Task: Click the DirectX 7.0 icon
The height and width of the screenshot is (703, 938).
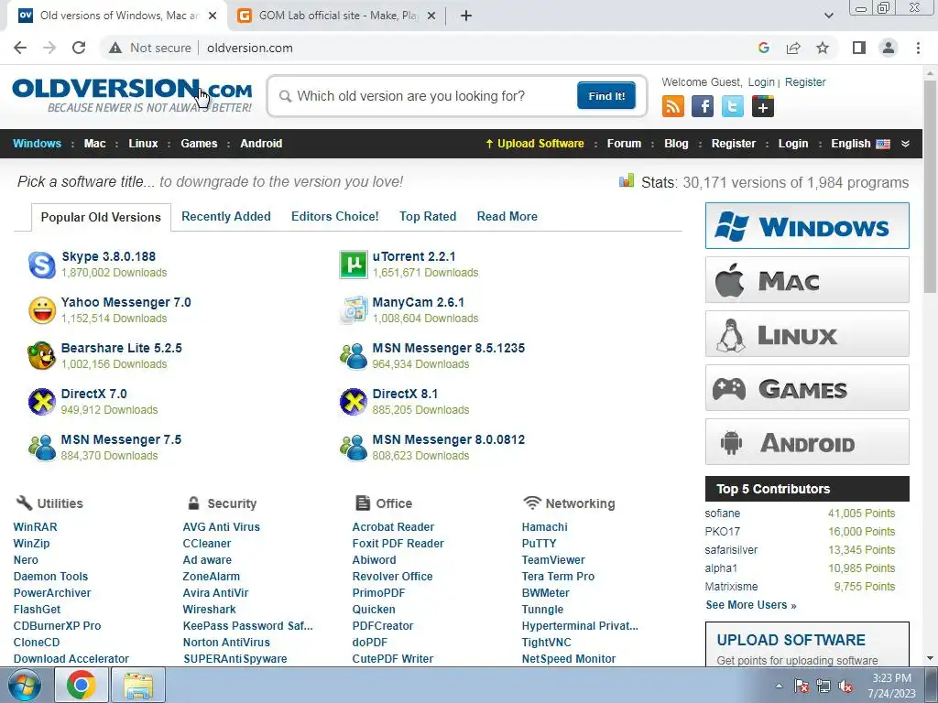Action: click(x=42, y=402)
